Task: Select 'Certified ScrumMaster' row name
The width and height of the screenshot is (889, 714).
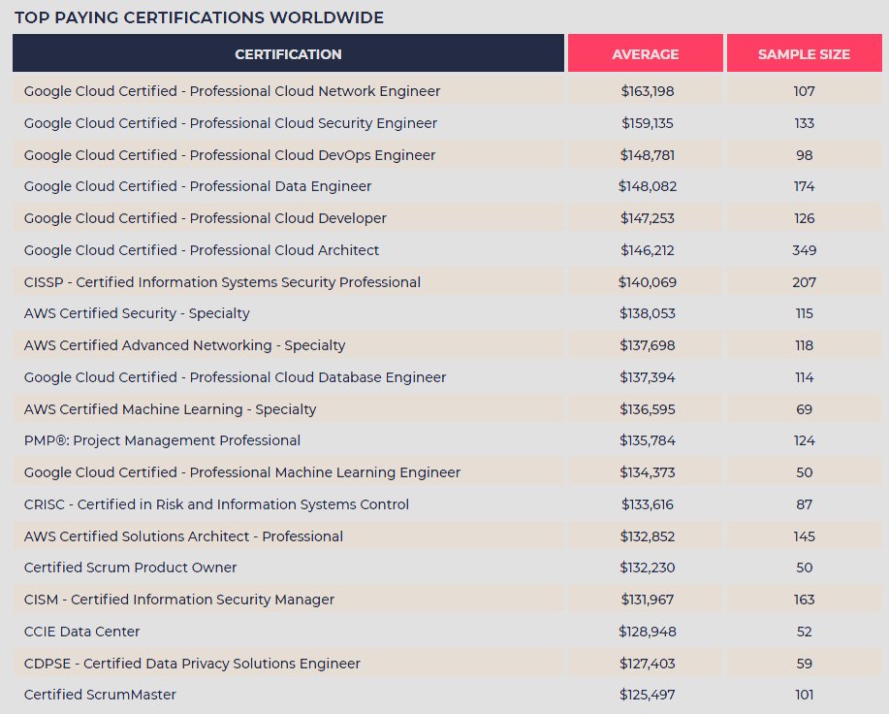Action: pos(100,695)
